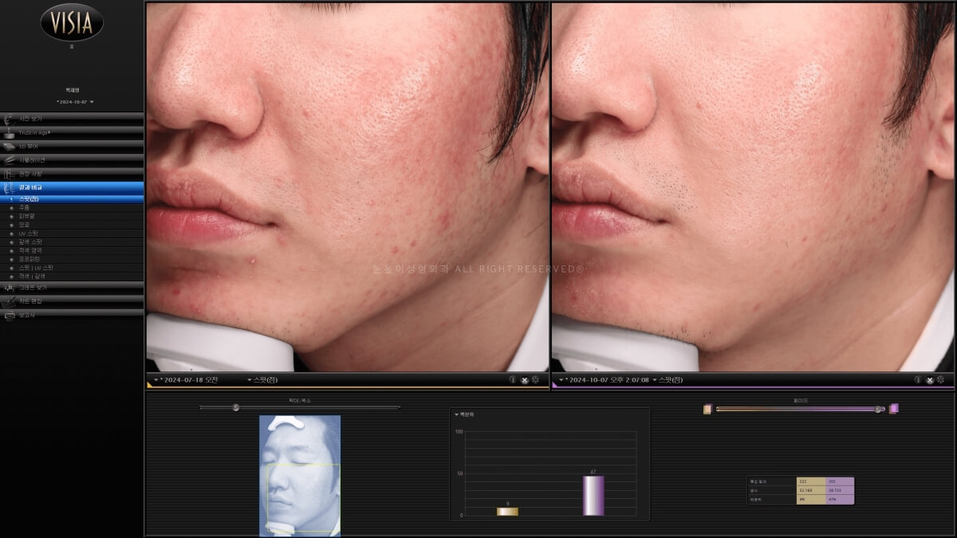
Task: Open the simulation section icon
Action: tap(10, 159)
